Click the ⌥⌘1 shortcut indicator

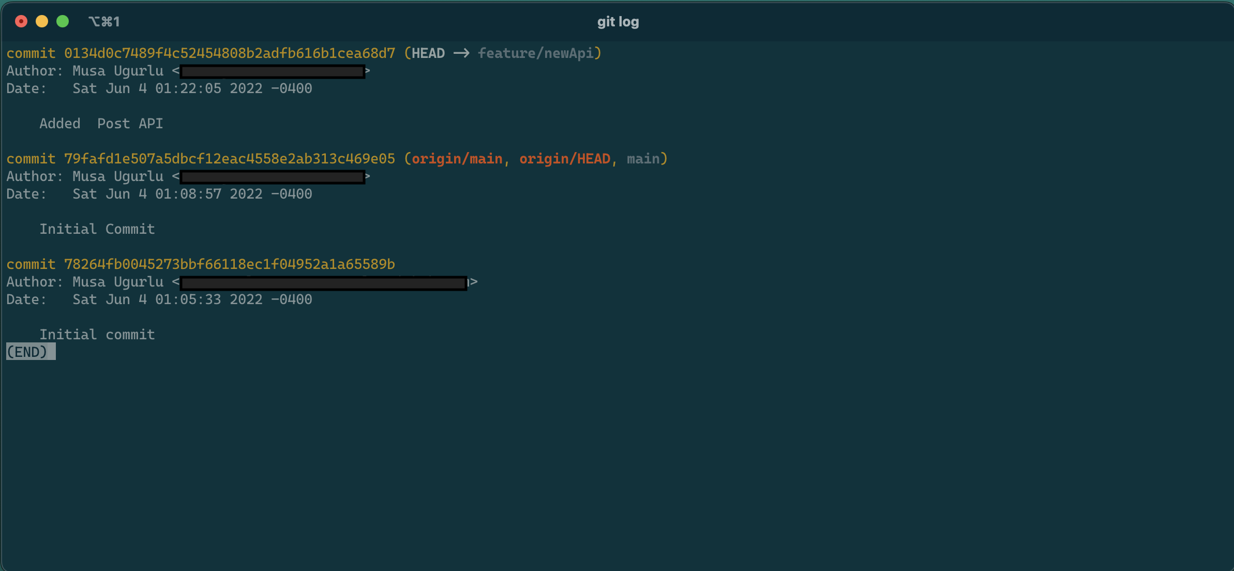104,22
